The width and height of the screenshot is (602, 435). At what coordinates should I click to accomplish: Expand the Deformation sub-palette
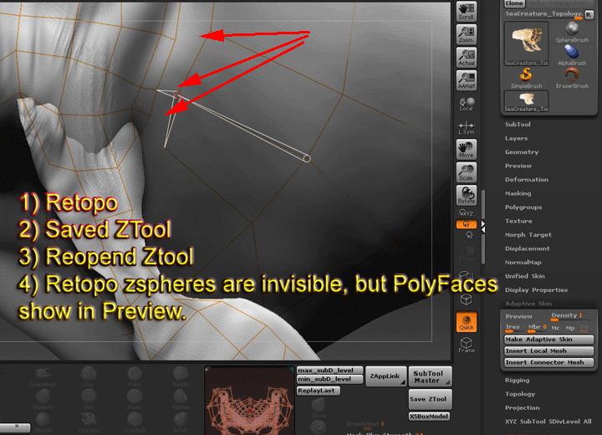click(527, 180)
